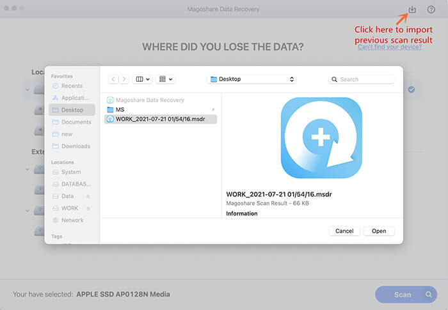Click the Recents clock icon

tap(56, 86)
